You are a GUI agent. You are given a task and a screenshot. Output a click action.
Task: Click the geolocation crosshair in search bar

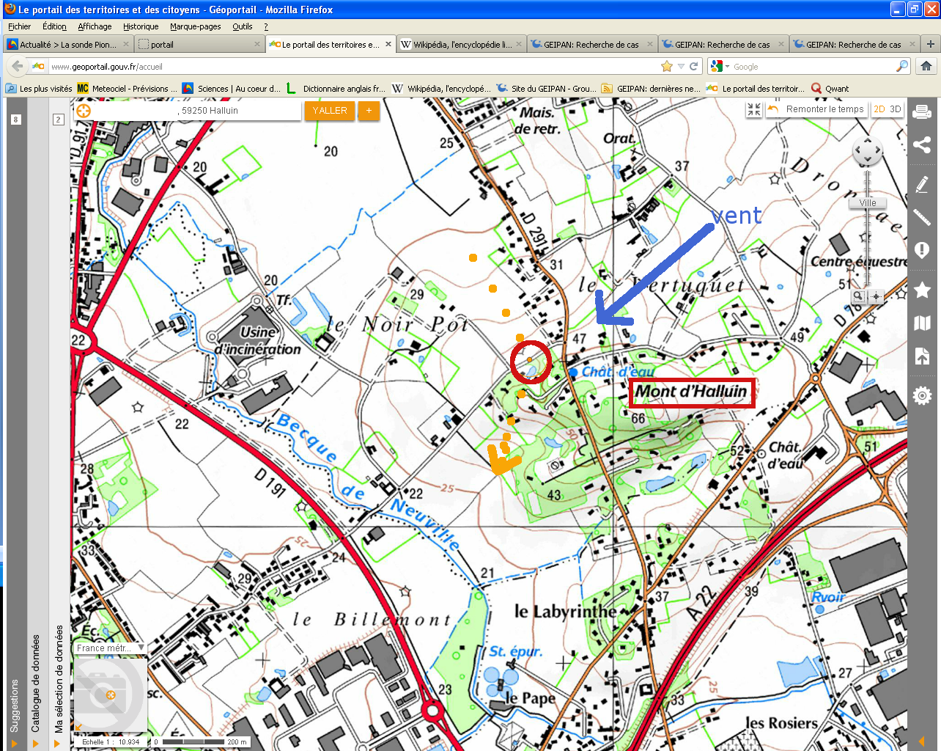coord(84,111)
